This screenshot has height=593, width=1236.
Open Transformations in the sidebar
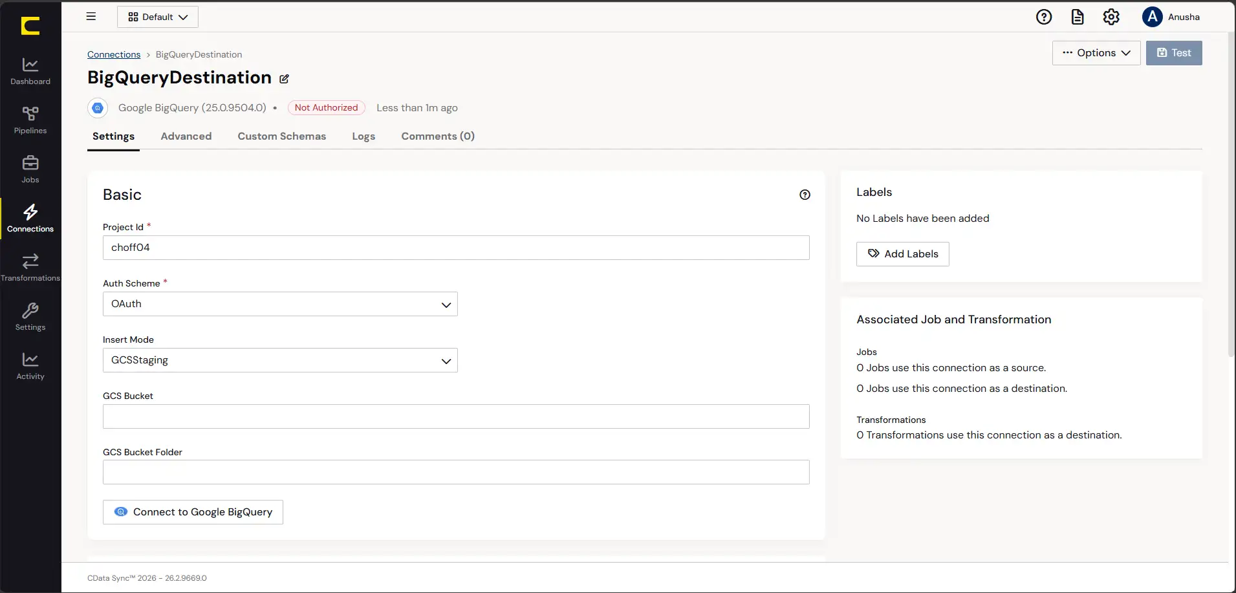30,268
